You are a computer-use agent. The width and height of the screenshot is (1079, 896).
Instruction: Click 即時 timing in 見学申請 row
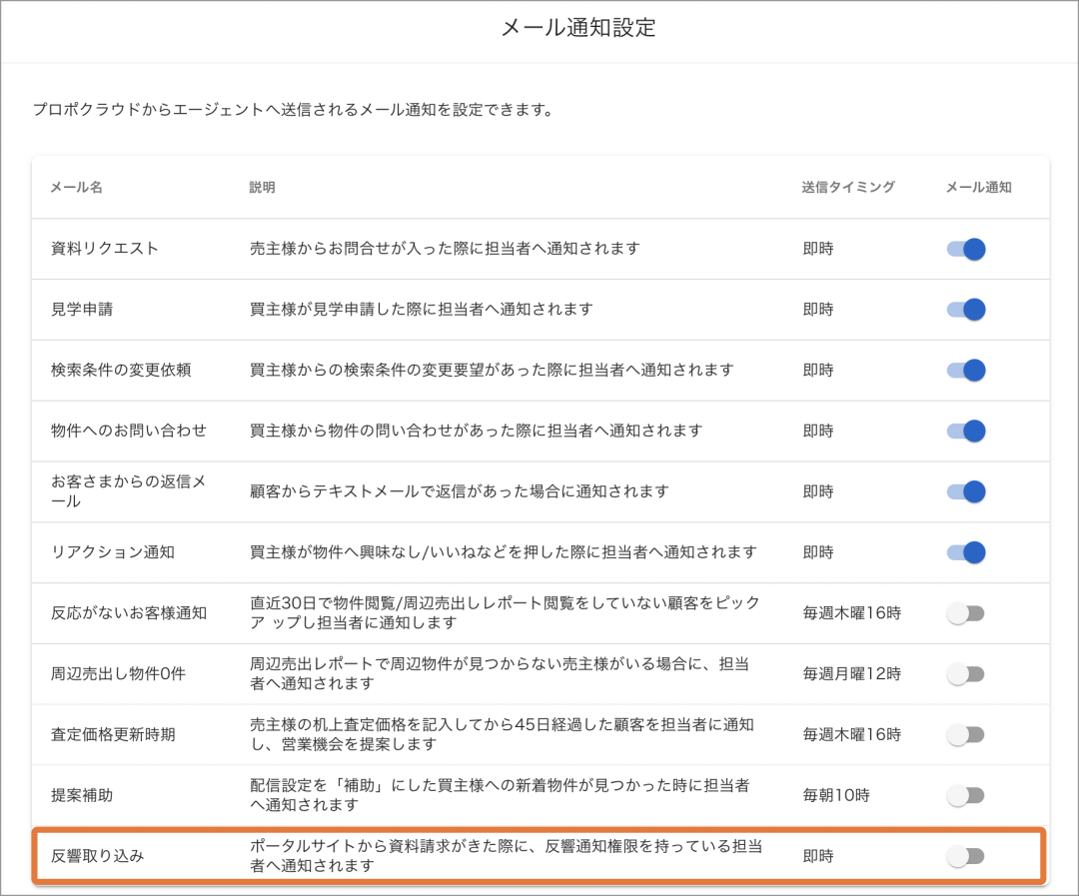[x=818, y=309]
